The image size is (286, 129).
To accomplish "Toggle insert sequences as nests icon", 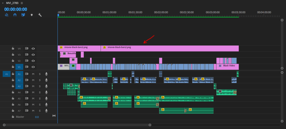I will (7, 15).
